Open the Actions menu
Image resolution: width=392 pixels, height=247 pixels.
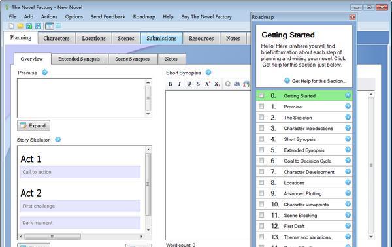coord(49,17)
